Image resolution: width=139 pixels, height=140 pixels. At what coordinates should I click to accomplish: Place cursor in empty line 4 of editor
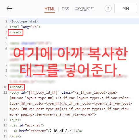(x=74, y=38)
